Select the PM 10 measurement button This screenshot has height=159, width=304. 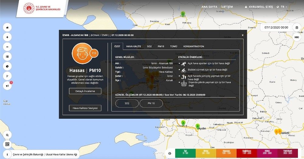click(151, 103)
